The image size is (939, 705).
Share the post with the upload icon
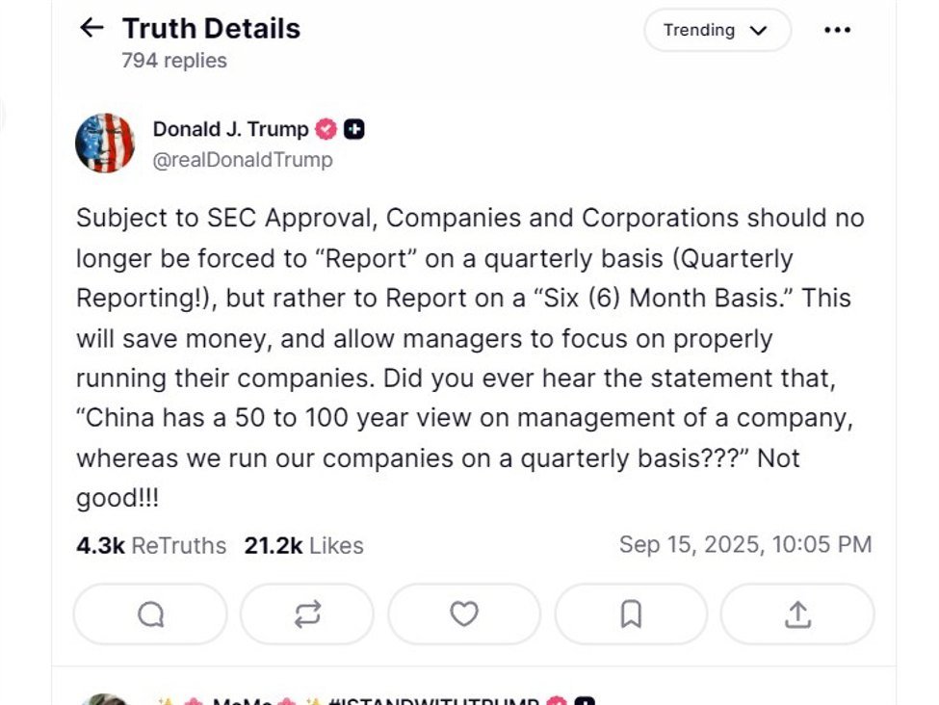coord(796,614)
